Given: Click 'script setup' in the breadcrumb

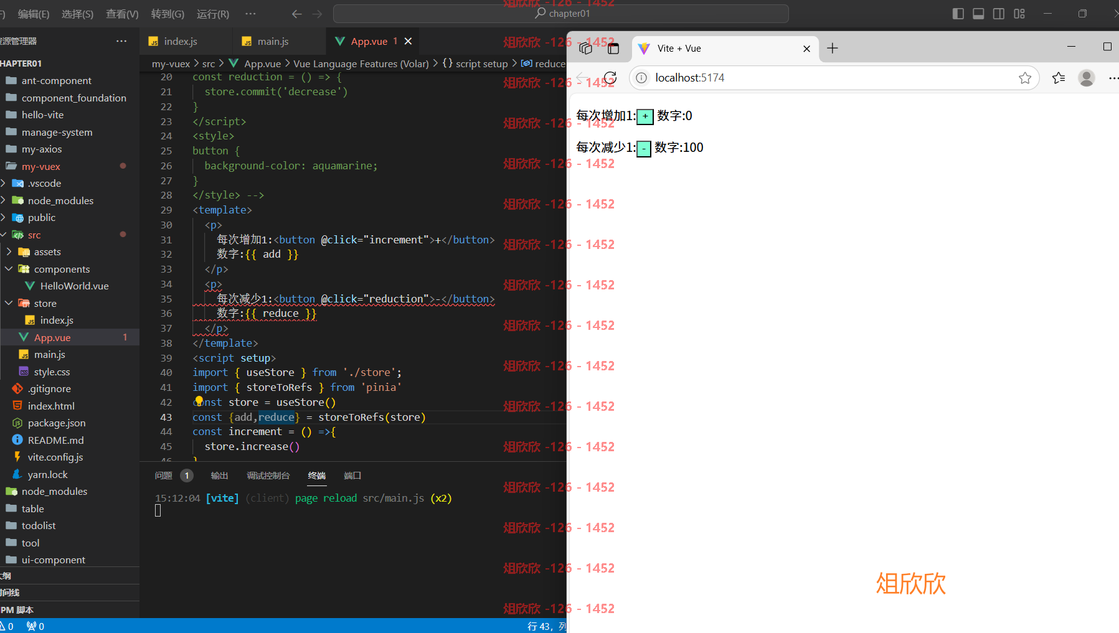Looking at the screenshot, I should 481,64.
